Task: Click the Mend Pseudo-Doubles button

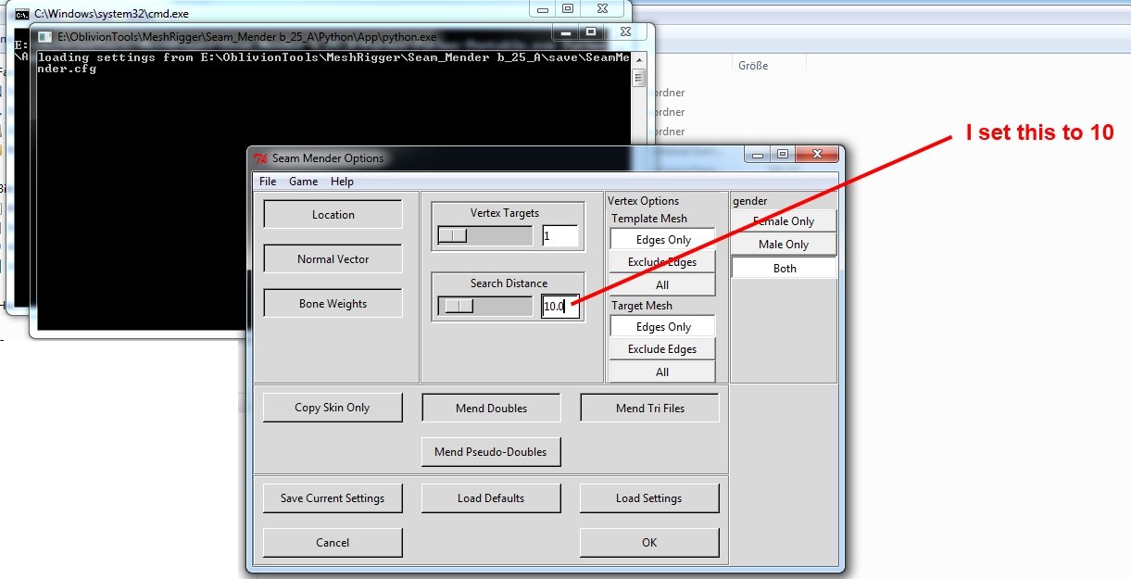Action: [x=491, y=452]
